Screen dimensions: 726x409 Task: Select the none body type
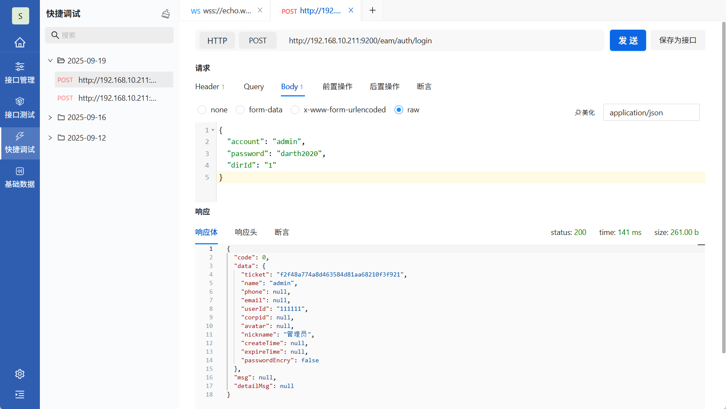(x=202, y=110)
